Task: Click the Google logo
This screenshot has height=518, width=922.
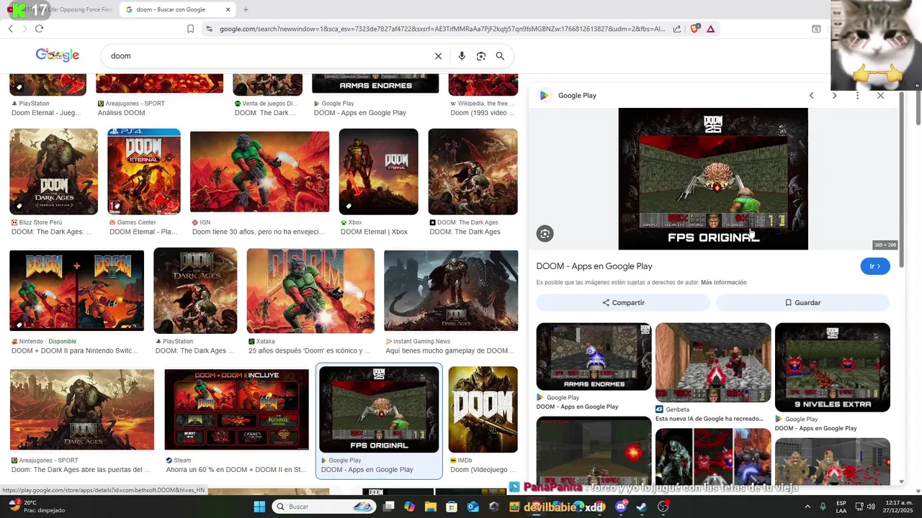Action: tap(58, 55)
